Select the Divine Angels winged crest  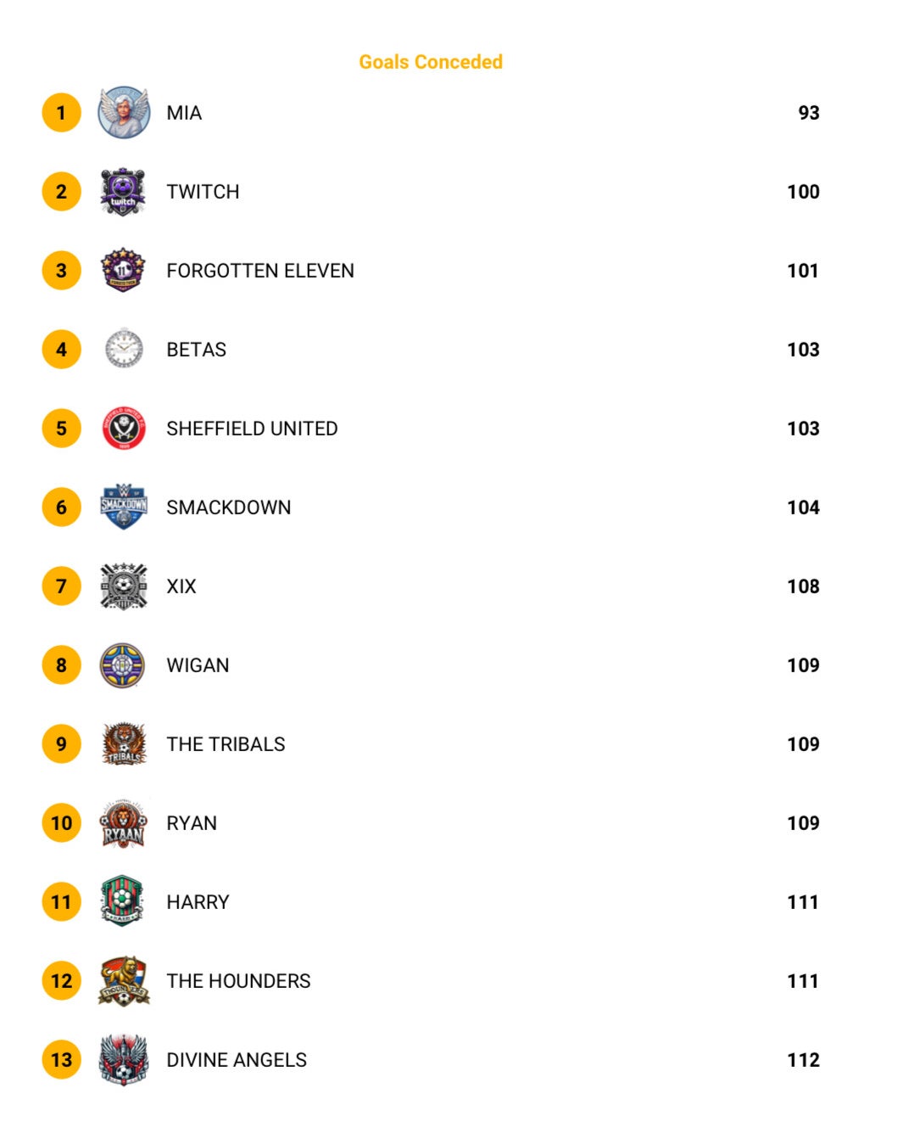click(123, 1059)
